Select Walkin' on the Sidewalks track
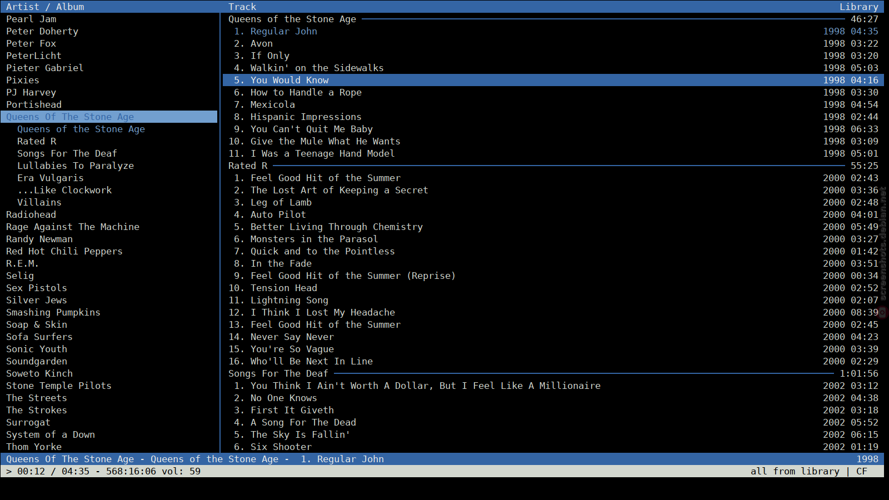The image size is (889, 500). click(553, 68)
